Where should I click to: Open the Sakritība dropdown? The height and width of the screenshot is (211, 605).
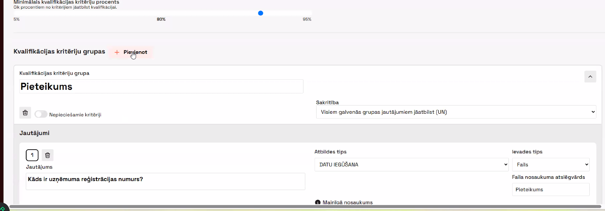(x=456, y=112)
